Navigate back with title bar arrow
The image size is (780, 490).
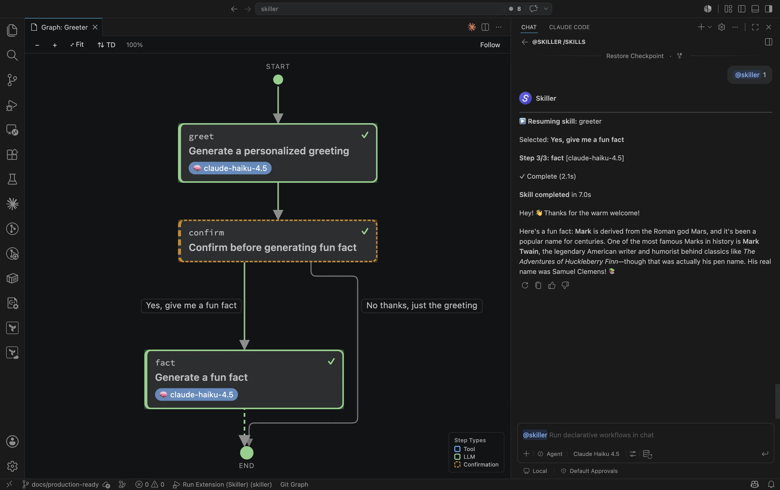[234, 9]
